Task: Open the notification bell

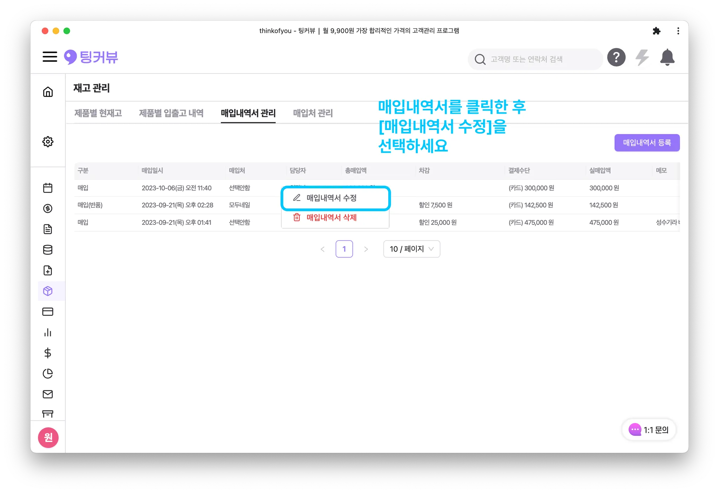Action: point(667,58)
